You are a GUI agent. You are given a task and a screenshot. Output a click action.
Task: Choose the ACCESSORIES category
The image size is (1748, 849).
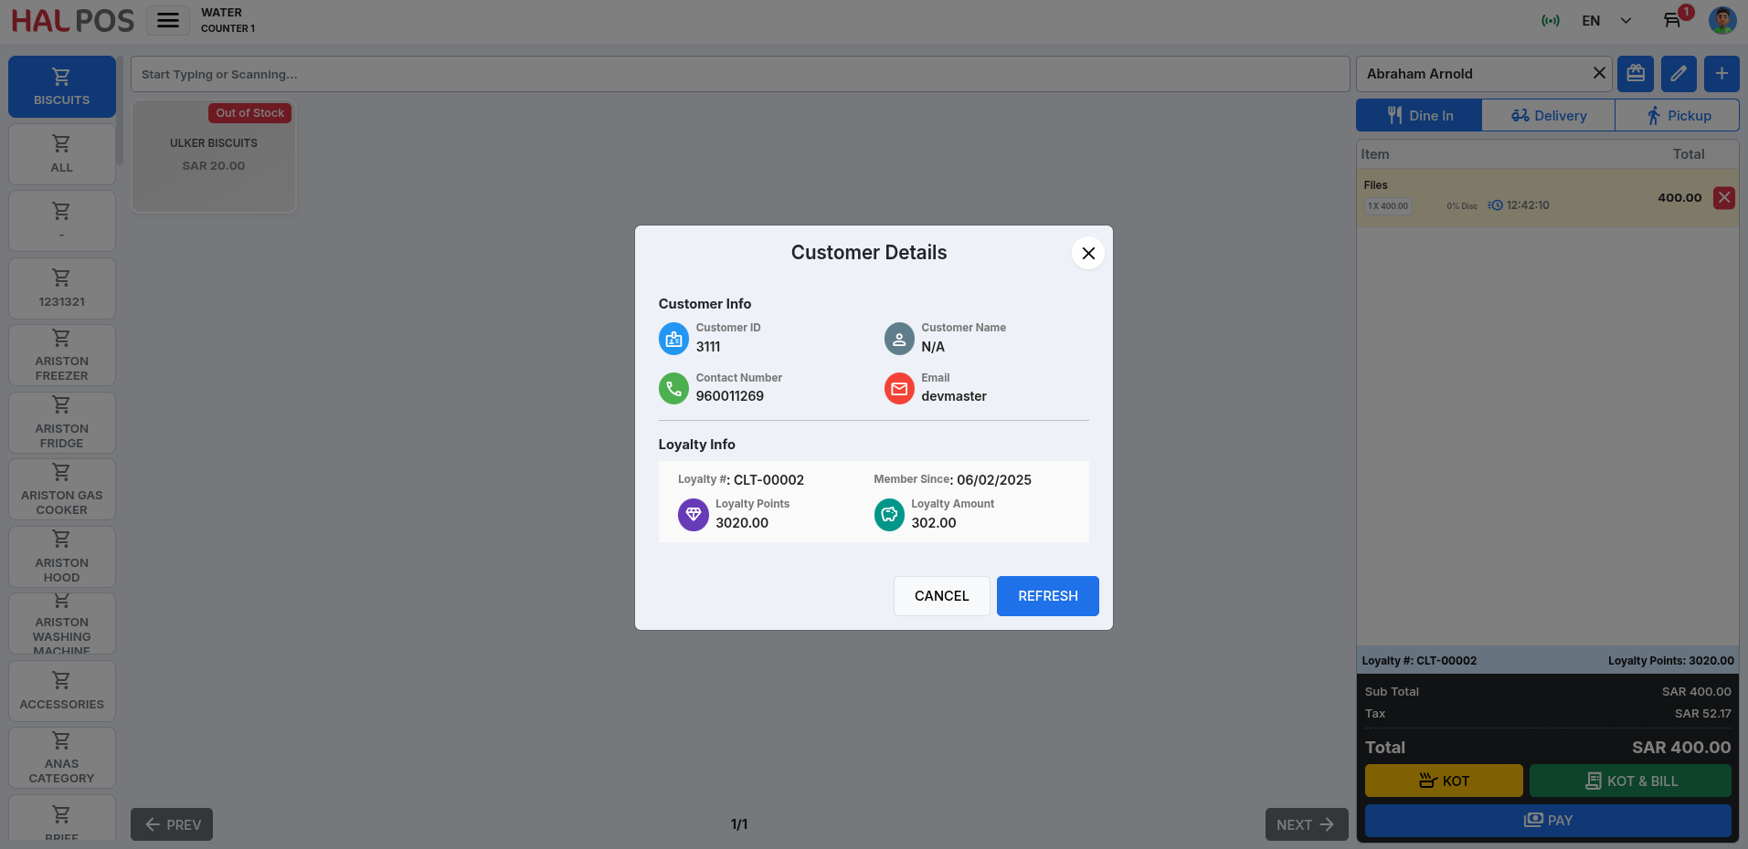[x=62, y=691]
